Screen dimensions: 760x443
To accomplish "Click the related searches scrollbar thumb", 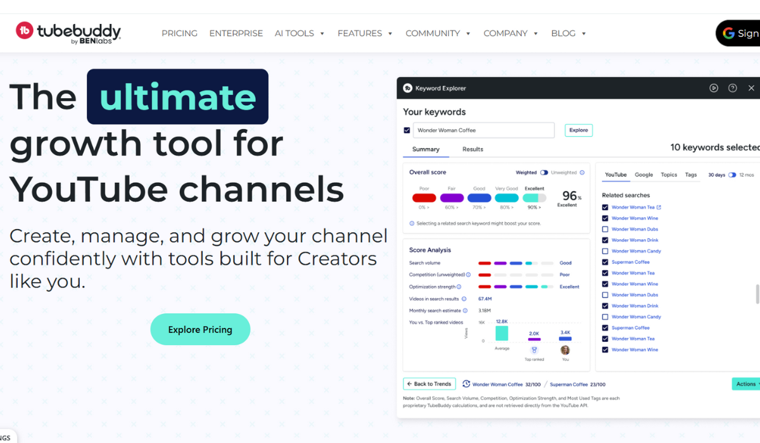I will point(756,294).
